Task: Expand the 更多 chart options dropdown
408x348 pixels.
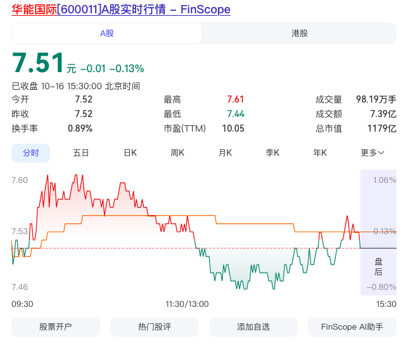Action: click(x=372, y=153)
